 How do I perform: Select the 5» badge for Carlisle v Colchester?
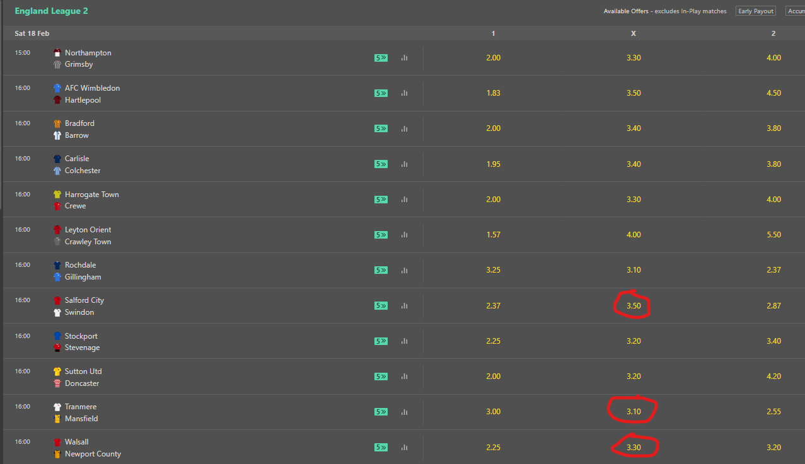pos(381,164)
